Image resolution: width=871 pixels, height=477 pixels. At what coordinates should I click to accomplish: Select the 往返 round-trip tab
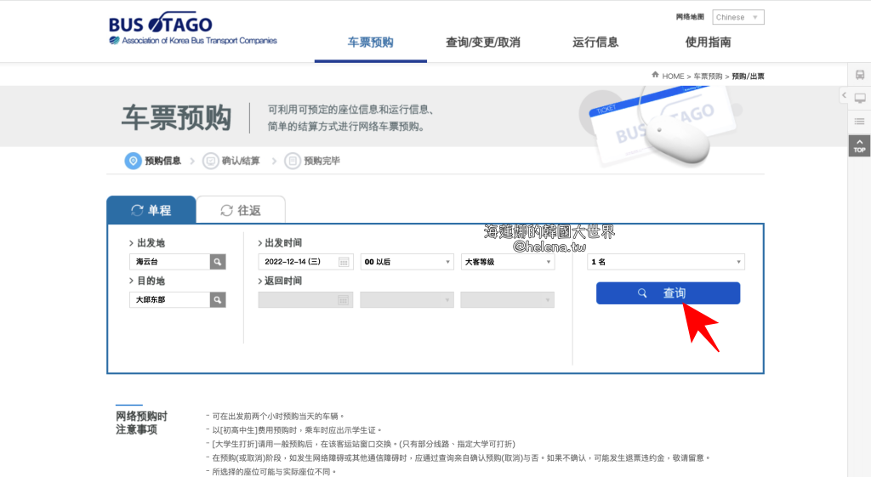tap(241, 210)
